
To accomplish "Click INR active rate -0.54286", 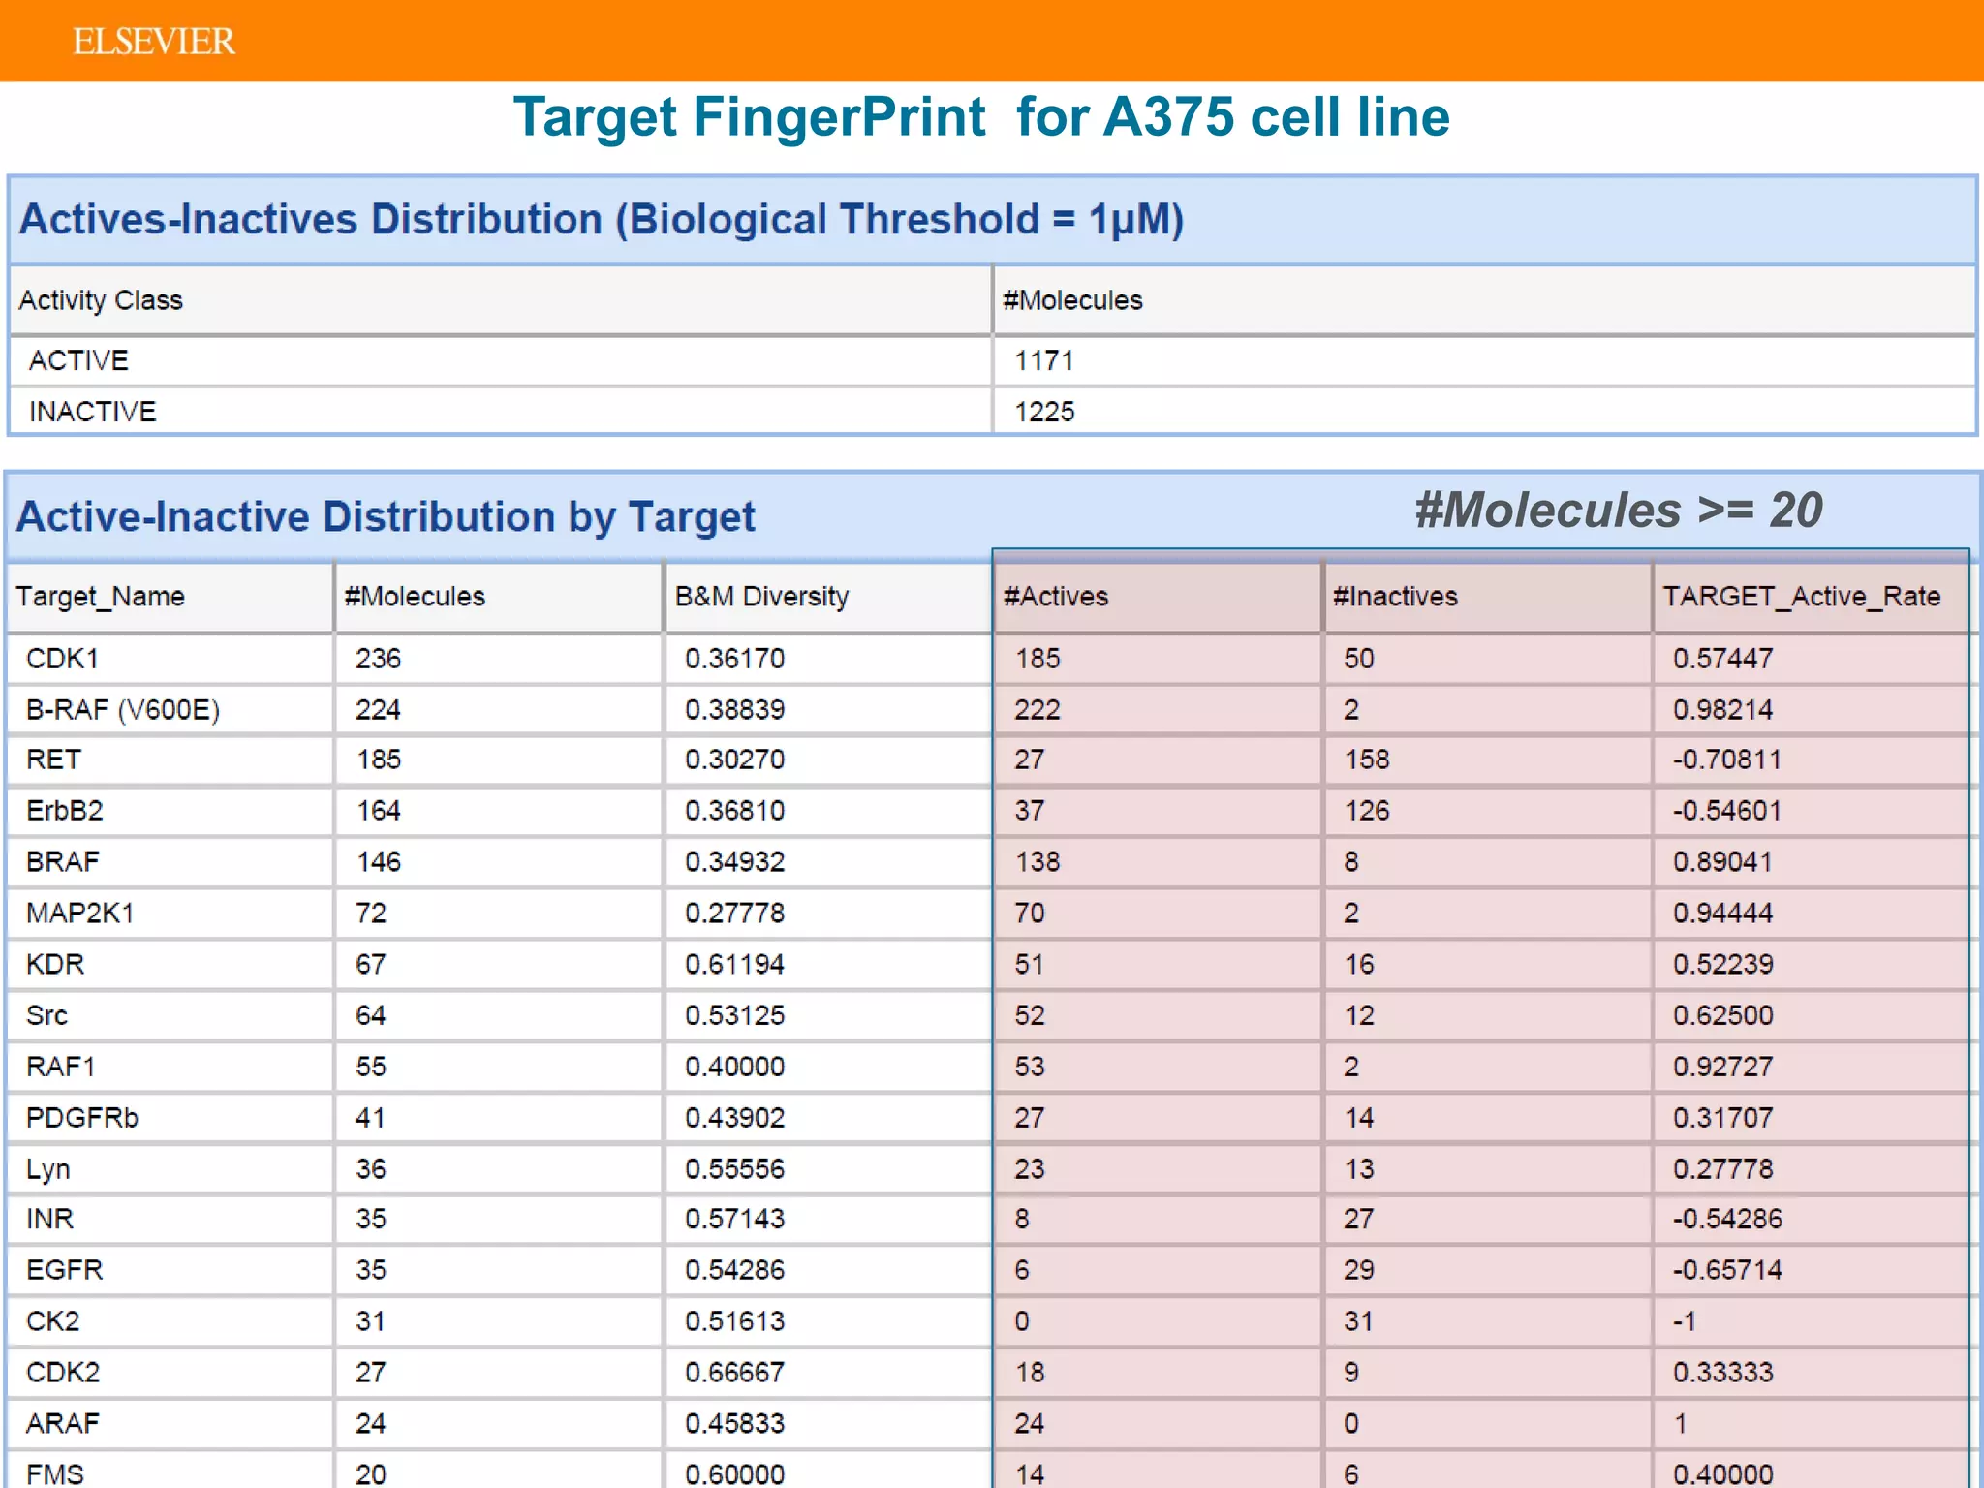I will pyautogui.click(x=1727, y=1219).
